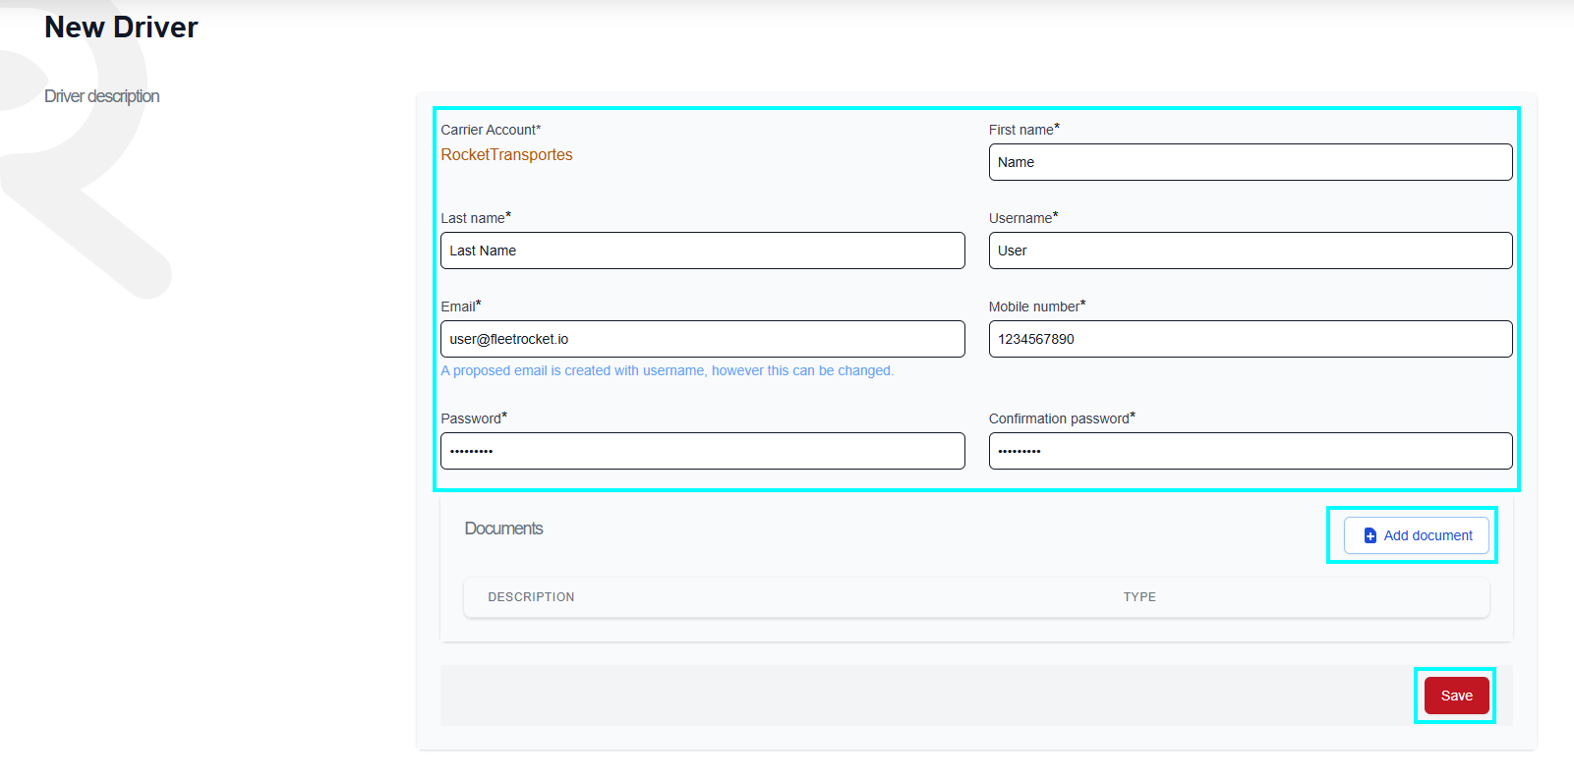
Task: Click the New Driver page title
Action: [121, 28]
